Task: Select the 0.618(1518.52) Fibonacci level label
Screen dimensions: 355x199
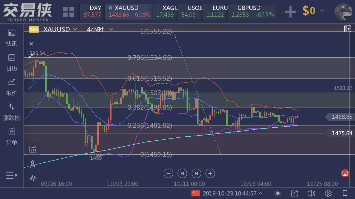Action: coord(150,78)
